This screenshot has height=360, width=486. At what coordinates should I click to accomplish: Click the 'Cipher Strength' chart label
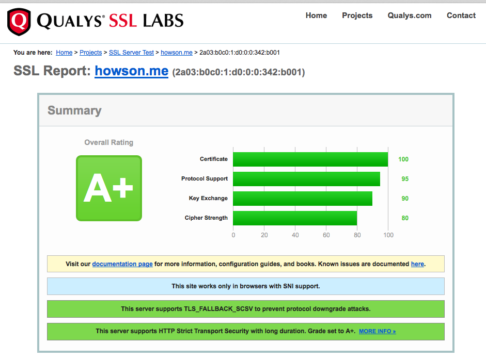pos(206,218)
